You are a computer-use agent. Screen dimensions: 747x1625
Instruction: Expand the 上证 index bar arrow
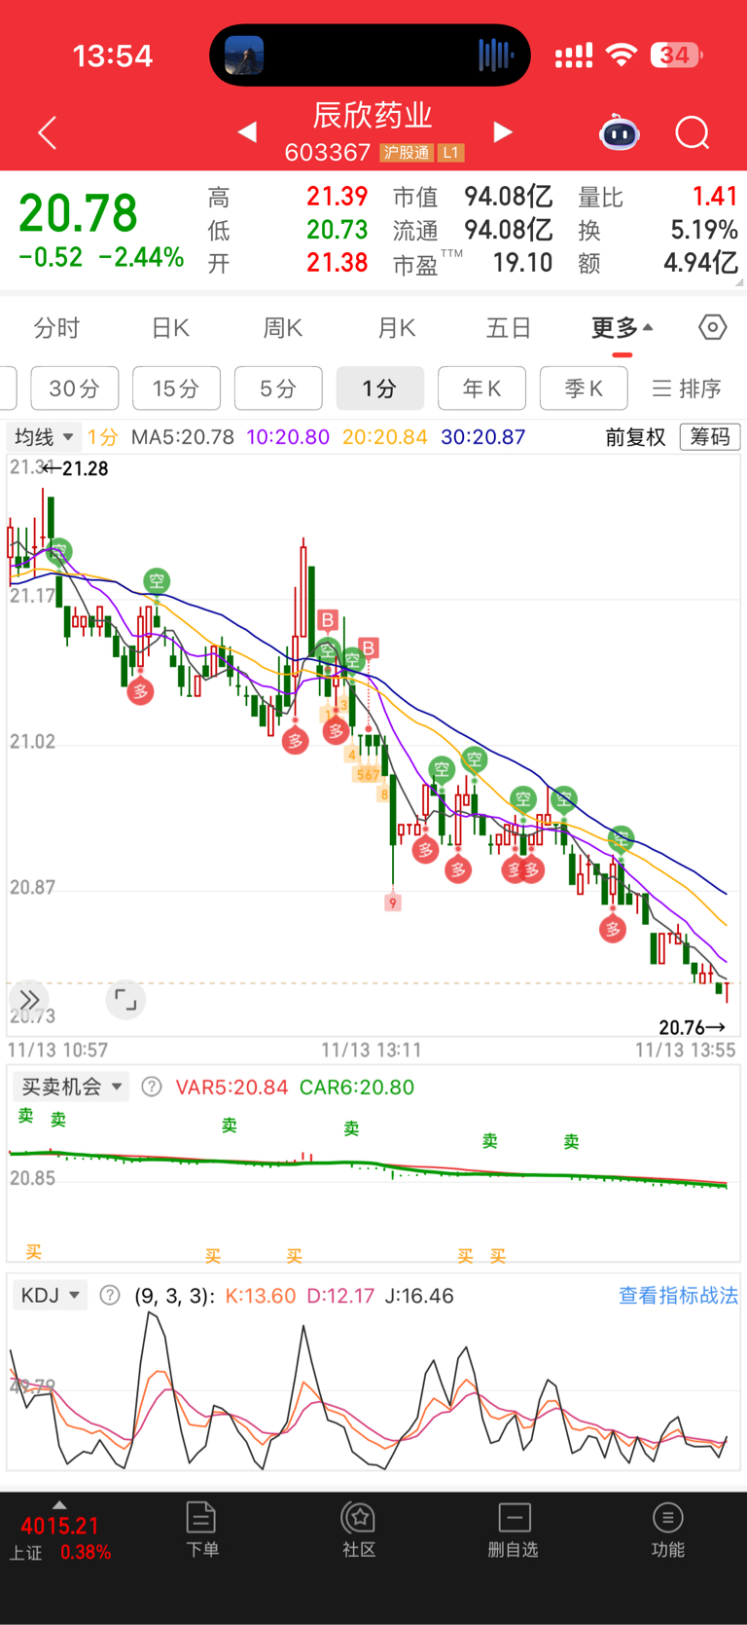pyautogui.click(x=59, y=1505)
